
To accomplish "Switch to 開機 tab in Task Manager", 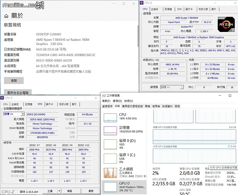I will coord(147,106).
